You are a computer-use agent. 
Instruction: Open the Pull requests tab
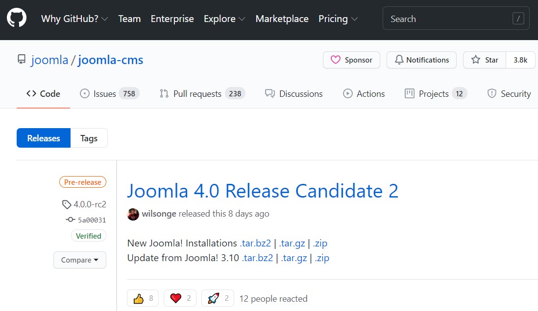pos(202,94)
